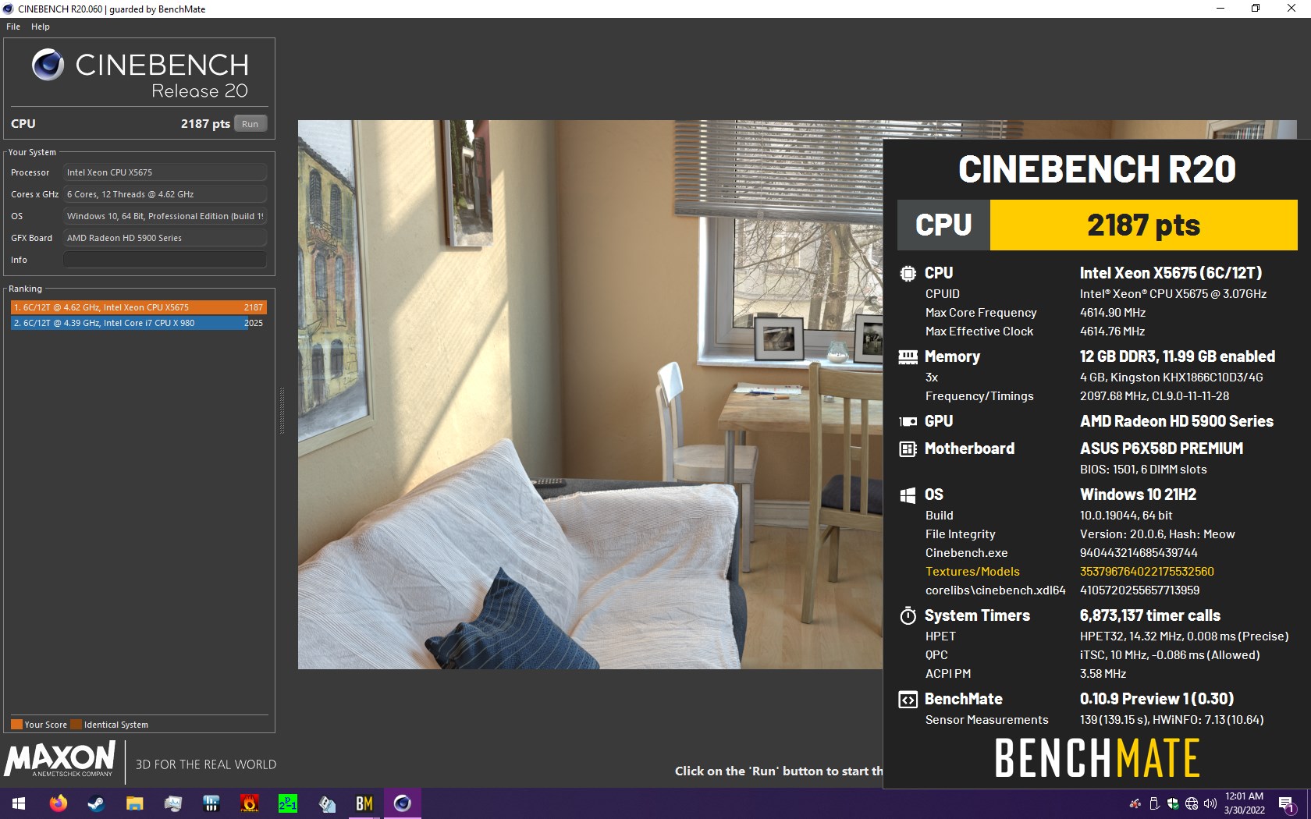
Task: Close the Cinebench window
Action: point(1291,9)
